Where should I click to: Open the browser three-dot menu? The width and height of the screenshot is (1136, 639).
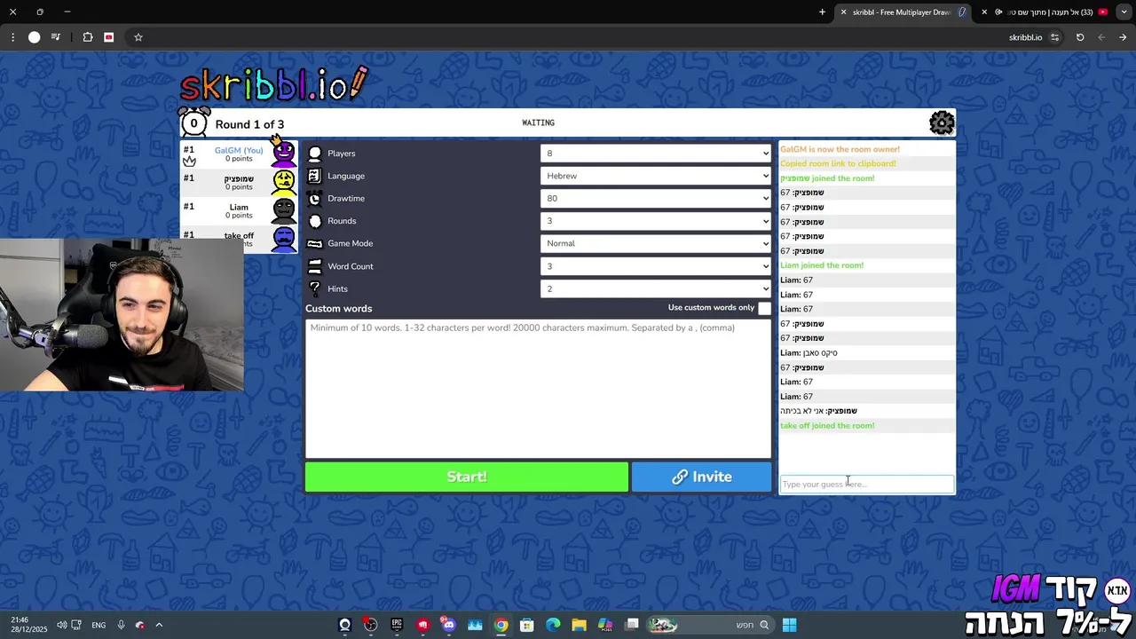12,37
